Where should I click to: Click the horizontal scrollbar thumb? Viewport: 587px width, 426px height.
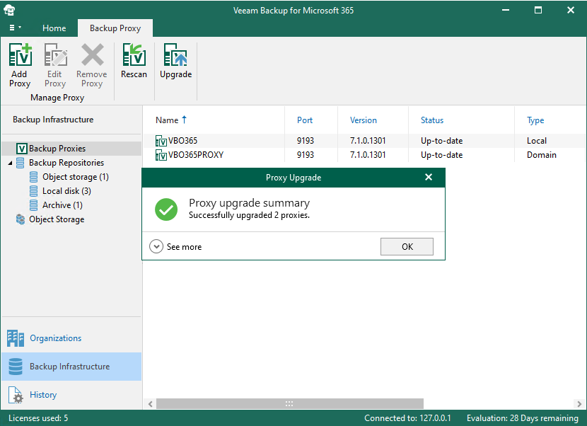(x=290, y=404)
